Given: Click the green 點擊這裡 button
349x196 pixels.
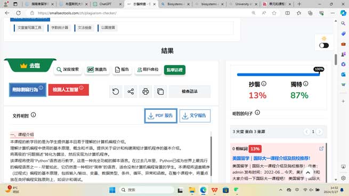Looking at the screenshot, I should pyautogui.click(x=175, y=70).
